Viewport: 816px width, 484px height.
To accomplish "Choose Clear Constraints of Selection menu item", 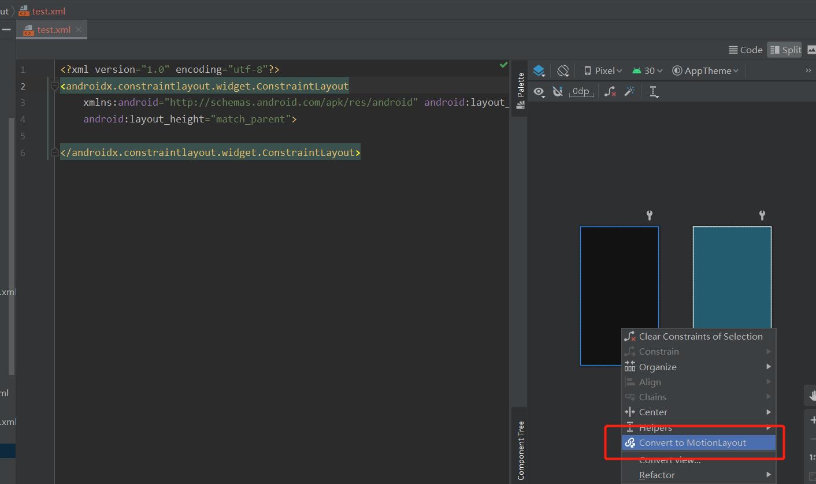I will tap(699, 336).
